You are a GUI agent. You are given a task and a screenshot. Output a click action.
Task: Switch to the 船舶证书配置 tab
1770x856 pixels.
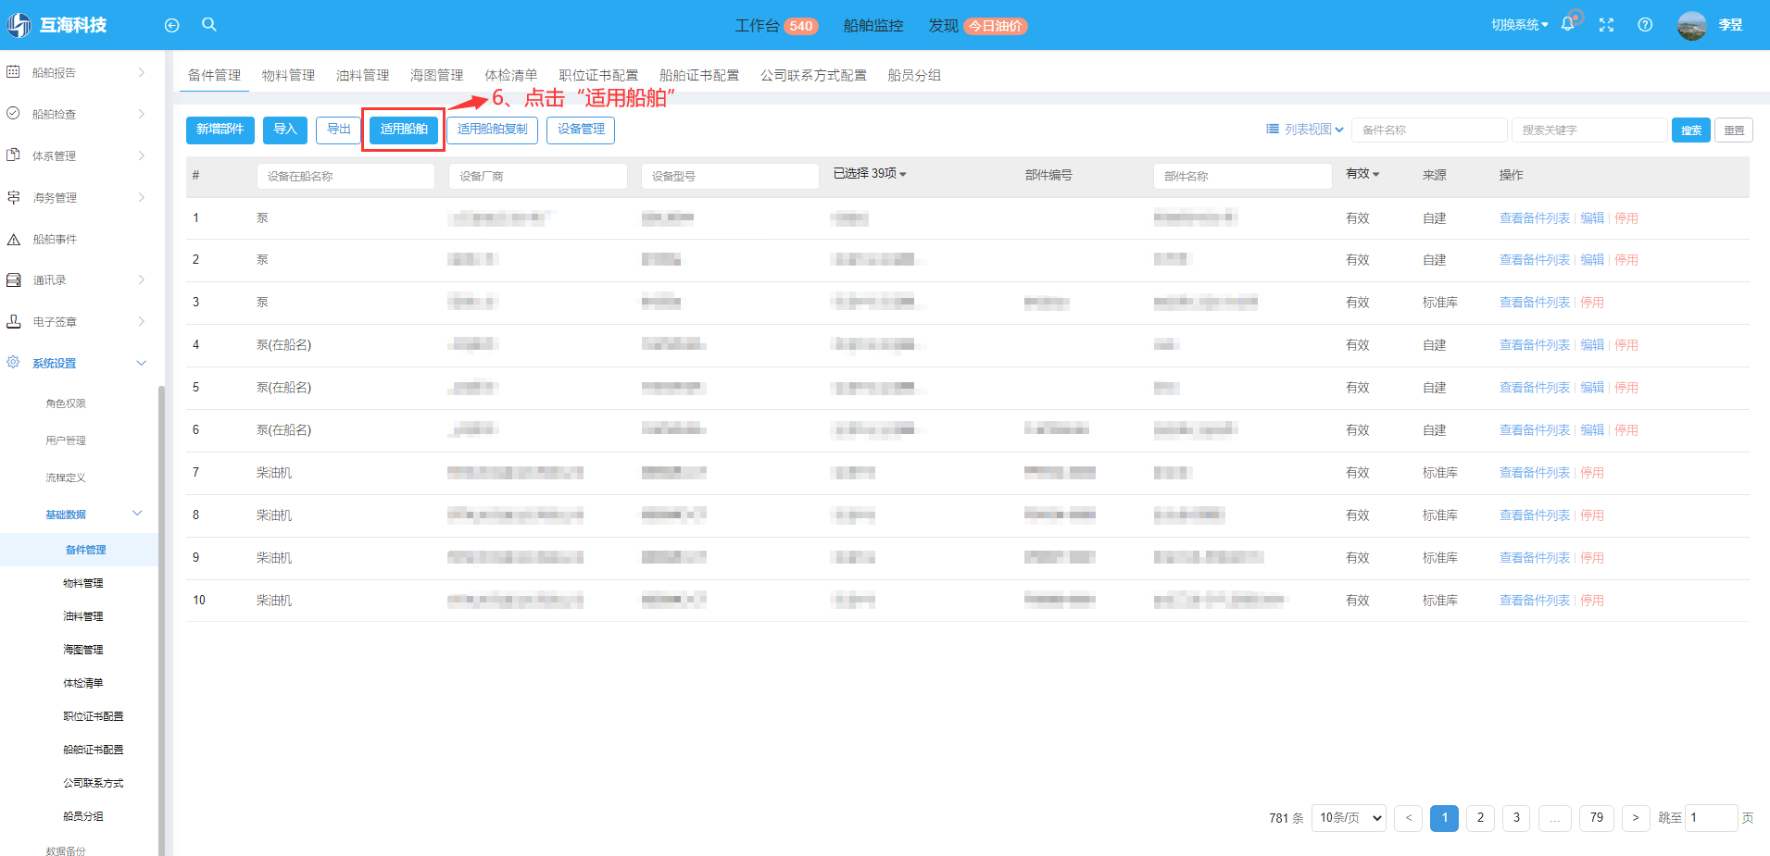point(699,75)
